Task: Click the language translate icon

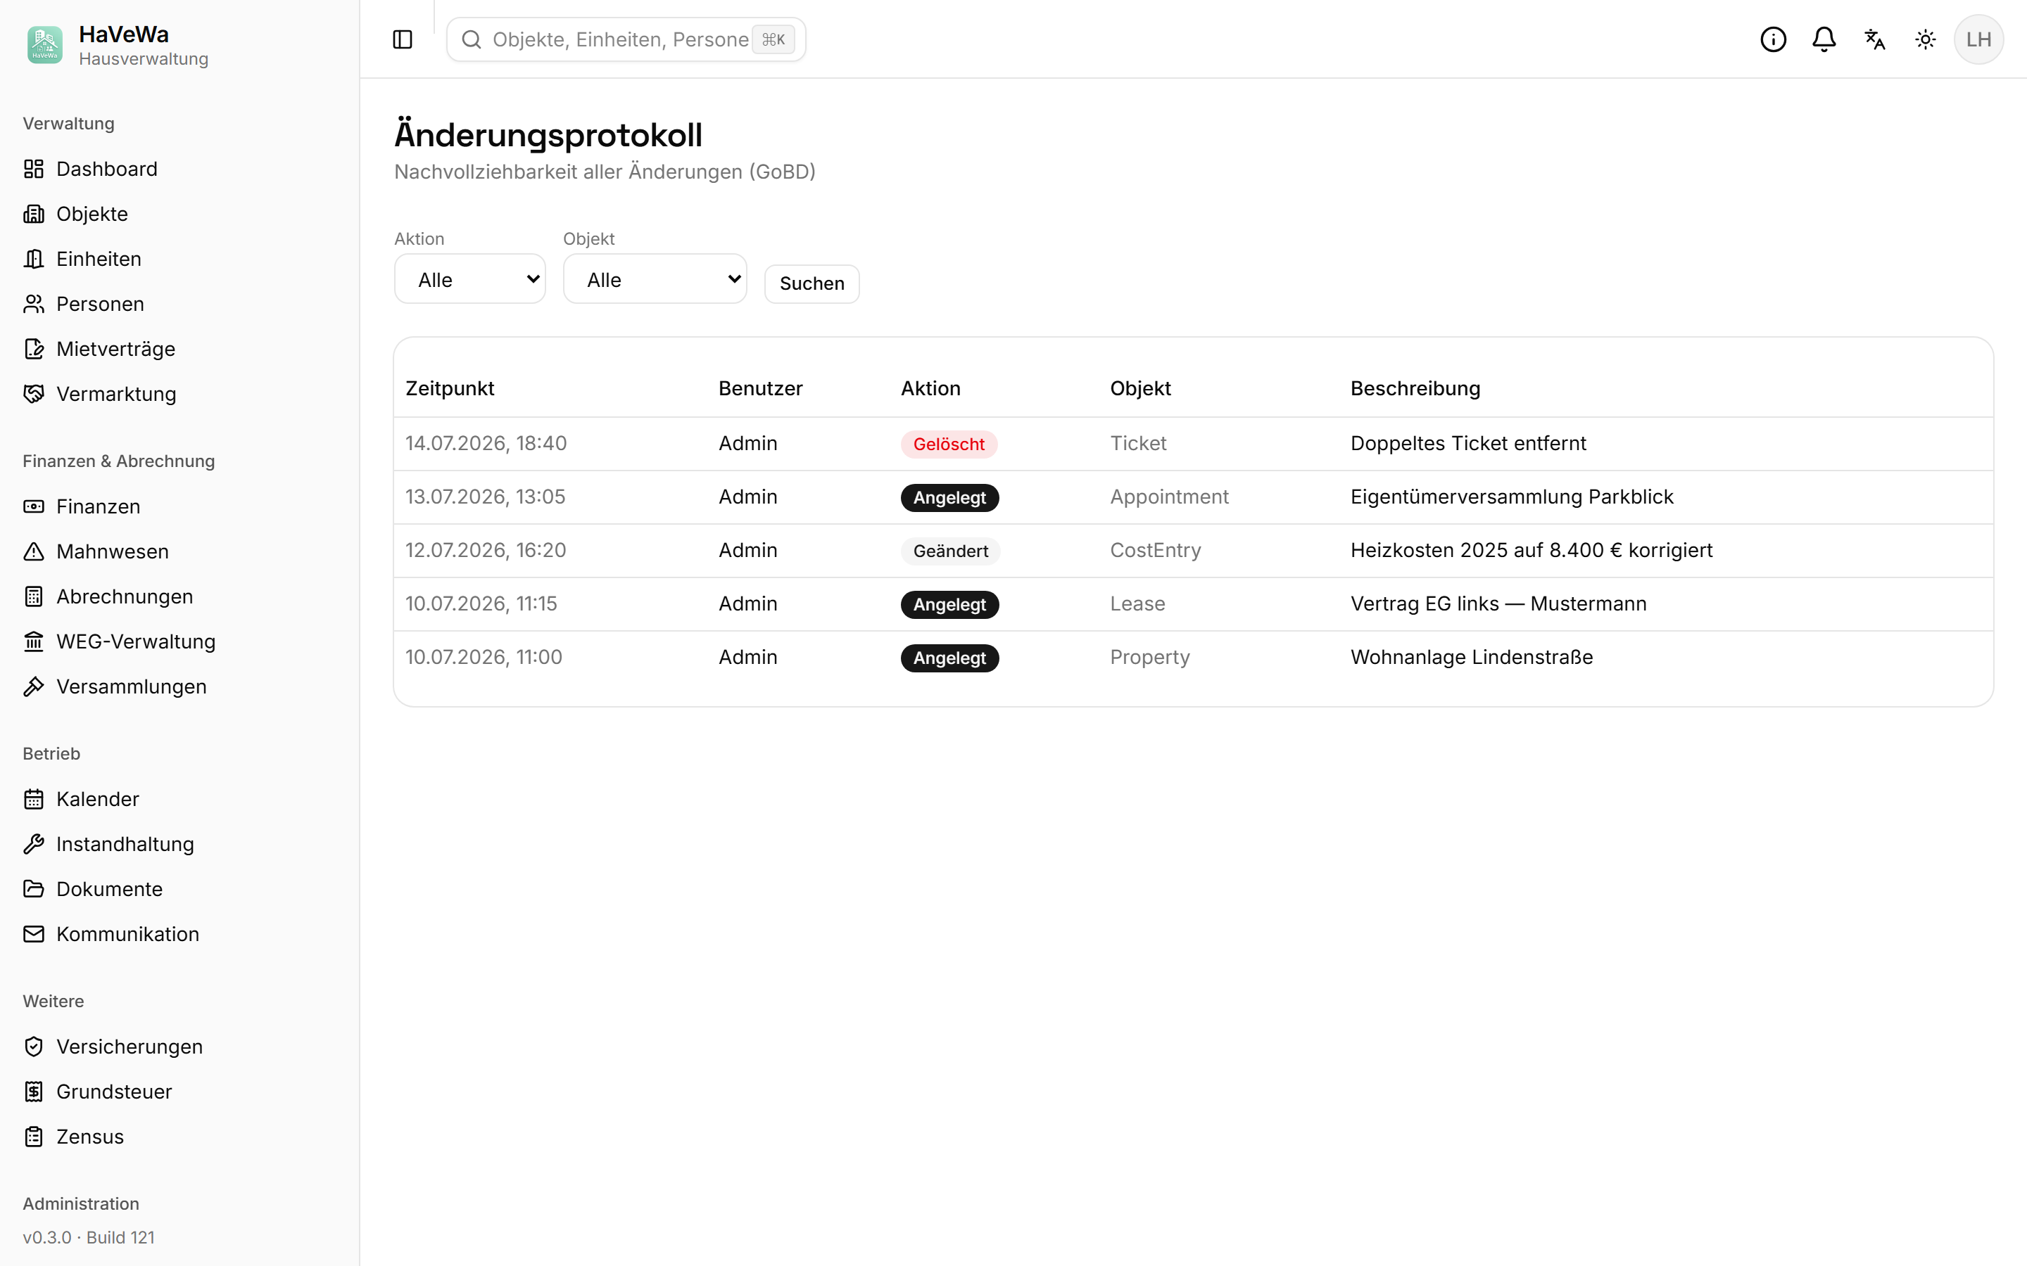Action: click(1874, 39)
